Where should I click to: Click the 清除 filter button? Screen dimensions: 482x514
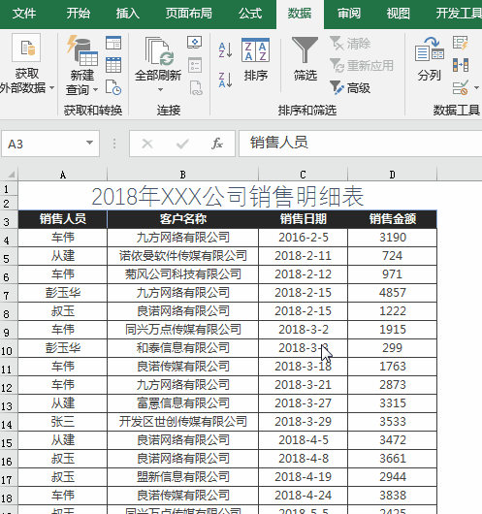[350, 43]
